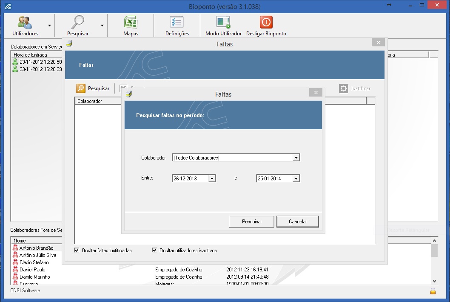This screenshot has height=302, width=450.
Task: Click the Bioponto app logo in title bar
Action: pyautogui.click(x=8, y=6)
